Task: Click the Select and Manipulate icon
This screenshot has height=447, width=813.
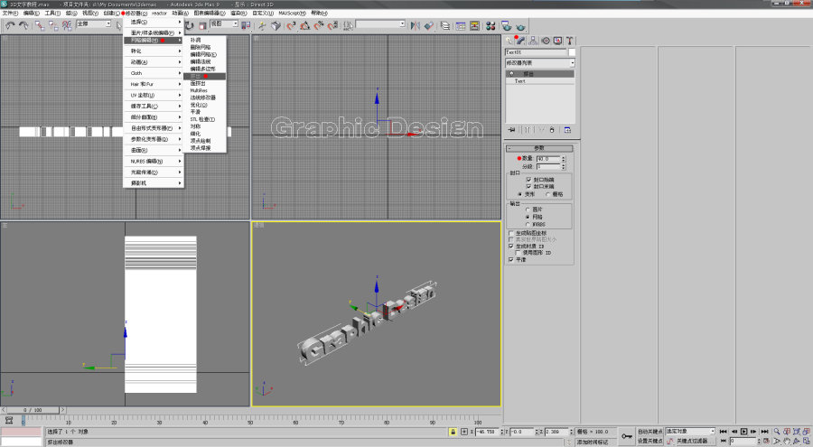Action: tap(261, 25)
